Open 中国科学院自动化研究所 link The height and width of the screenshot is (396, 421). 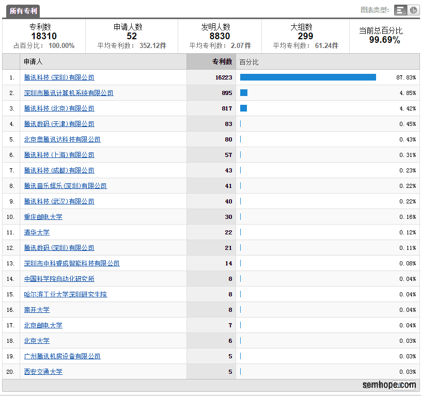pyautogui.click(x=59, y=279)
